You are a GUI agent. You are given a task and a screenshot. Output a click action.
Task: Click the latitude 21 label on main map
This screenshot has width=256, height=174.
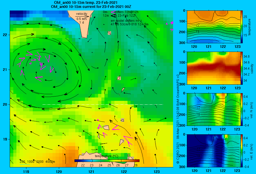[5, 70]
